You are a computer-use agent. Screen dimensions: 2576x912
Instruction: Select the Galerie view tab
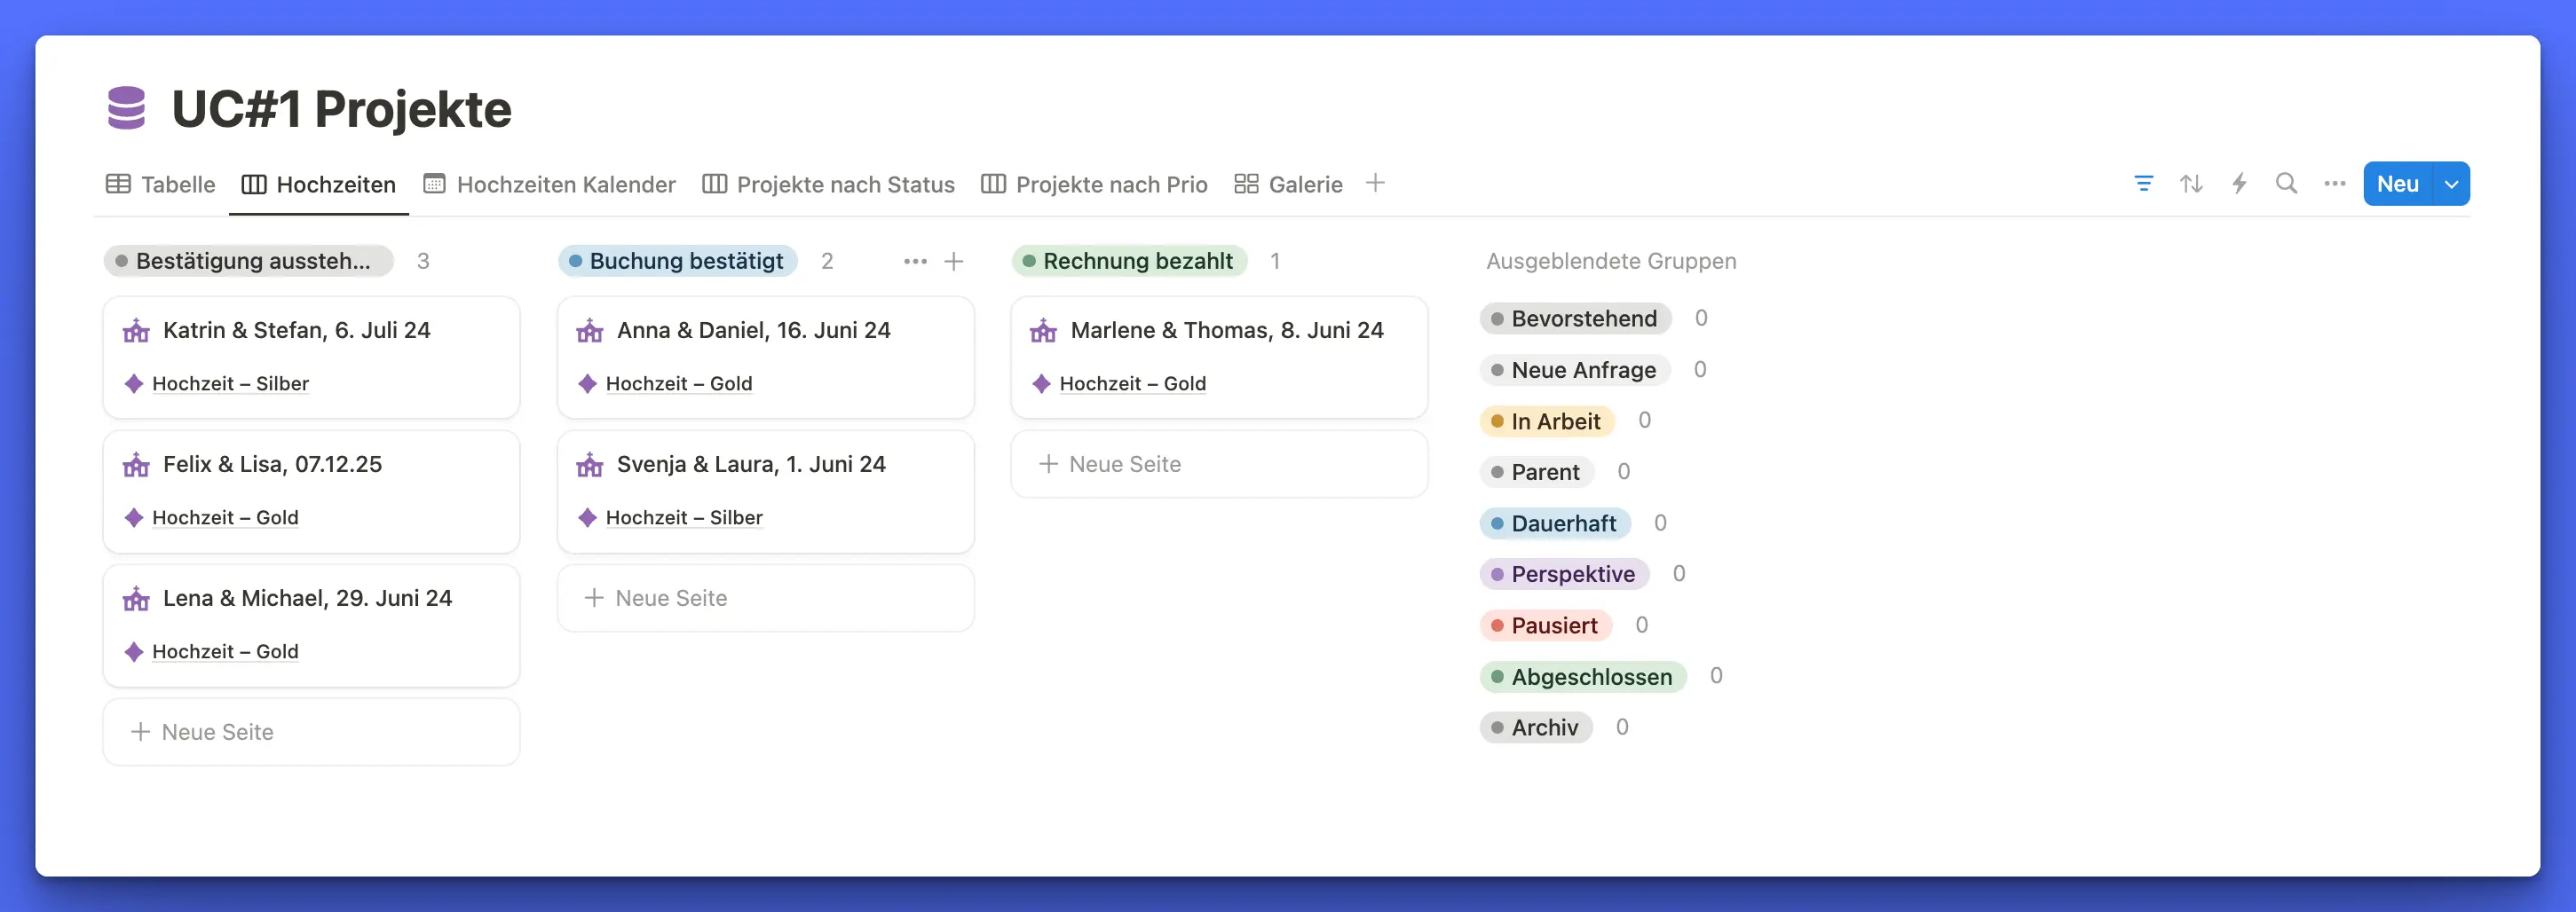coord(1288,185)
